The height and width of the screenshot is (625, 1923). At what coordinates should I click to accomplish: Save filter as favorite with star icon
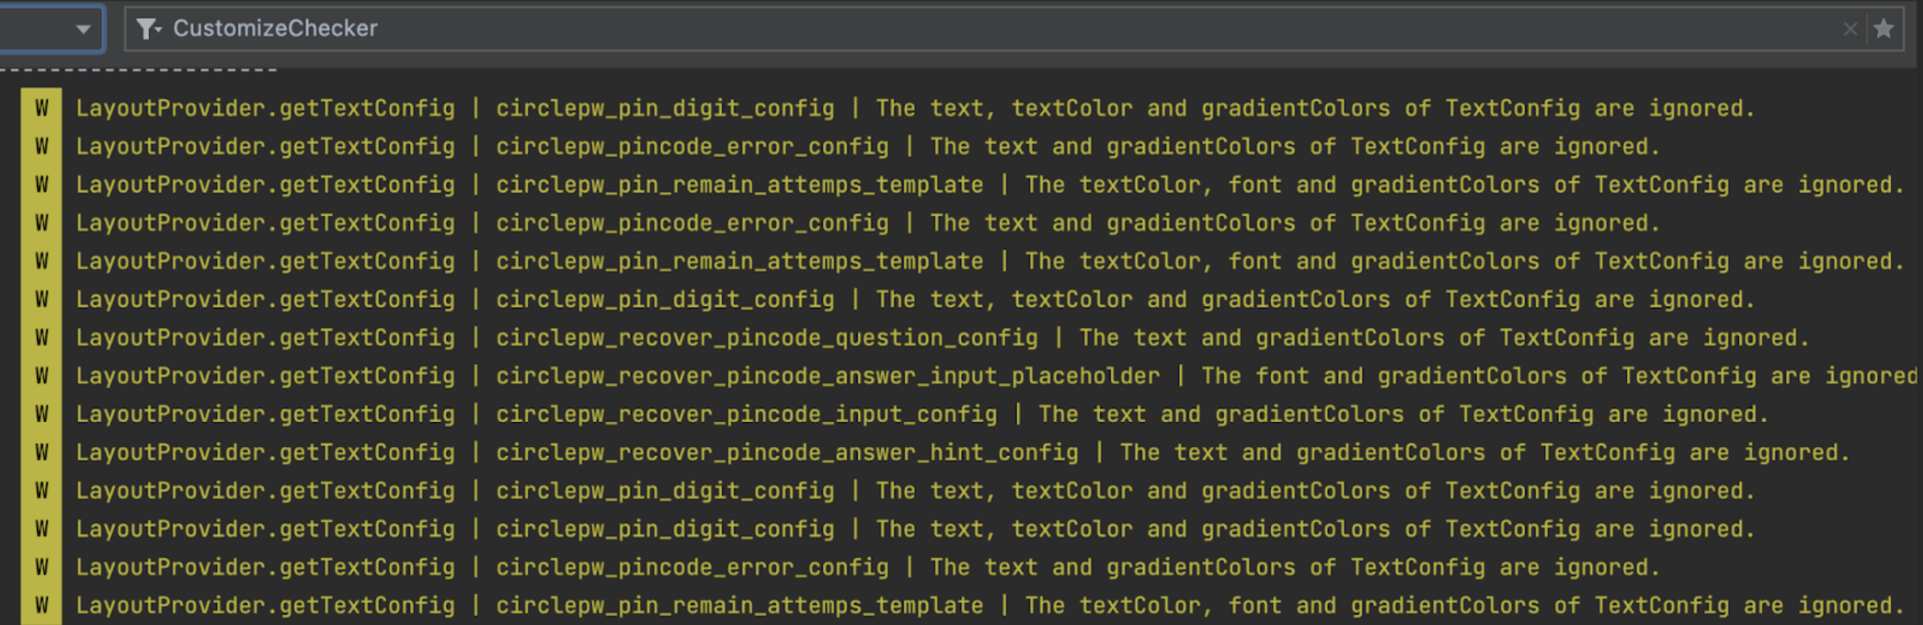tap(1884, 29)
